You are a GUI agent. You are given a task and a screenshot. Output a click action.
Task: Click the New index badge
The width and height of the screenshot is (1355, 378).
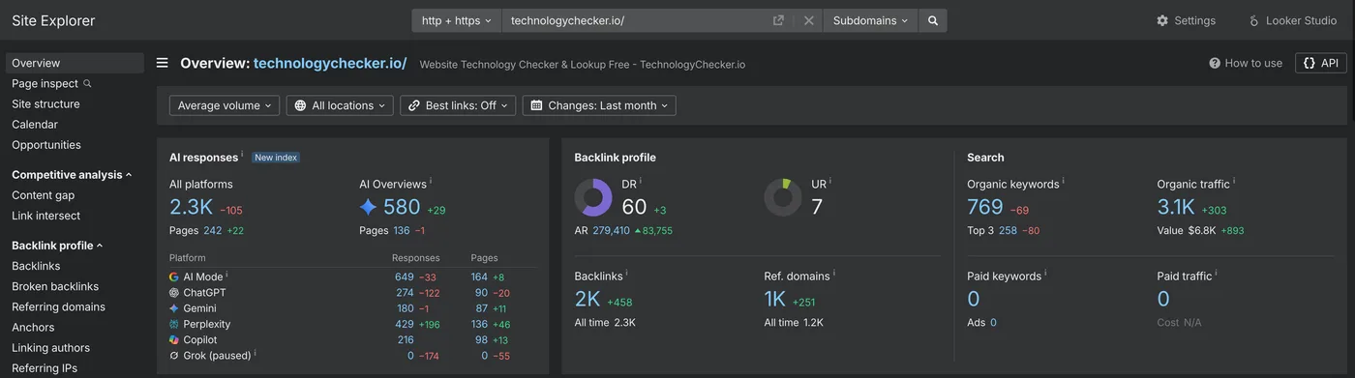(276, 158)
